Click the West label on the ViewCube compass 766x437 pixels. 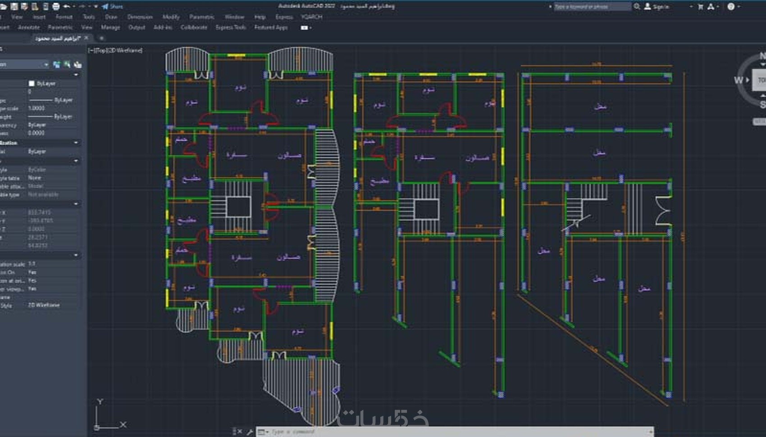[x=738, y=80]
